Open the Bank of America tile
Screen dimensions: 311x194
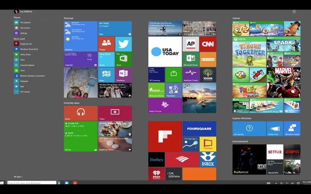coord(182,160)
